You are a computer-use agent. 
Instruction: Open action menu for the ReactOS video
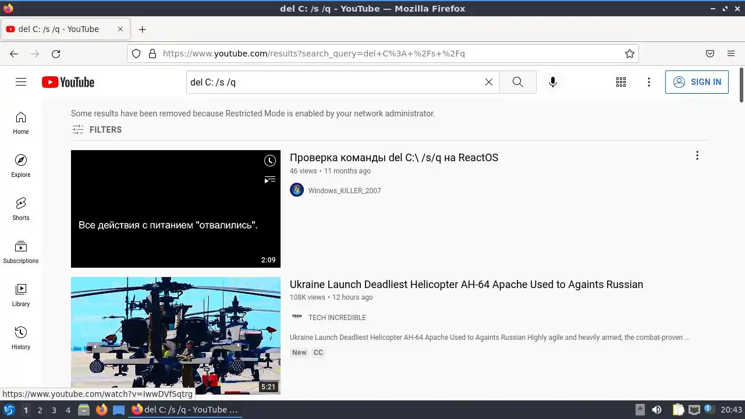(697, 155)
